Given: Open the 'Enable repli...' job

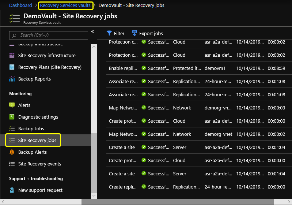Looking at the screenshot, I should (123, 68).
